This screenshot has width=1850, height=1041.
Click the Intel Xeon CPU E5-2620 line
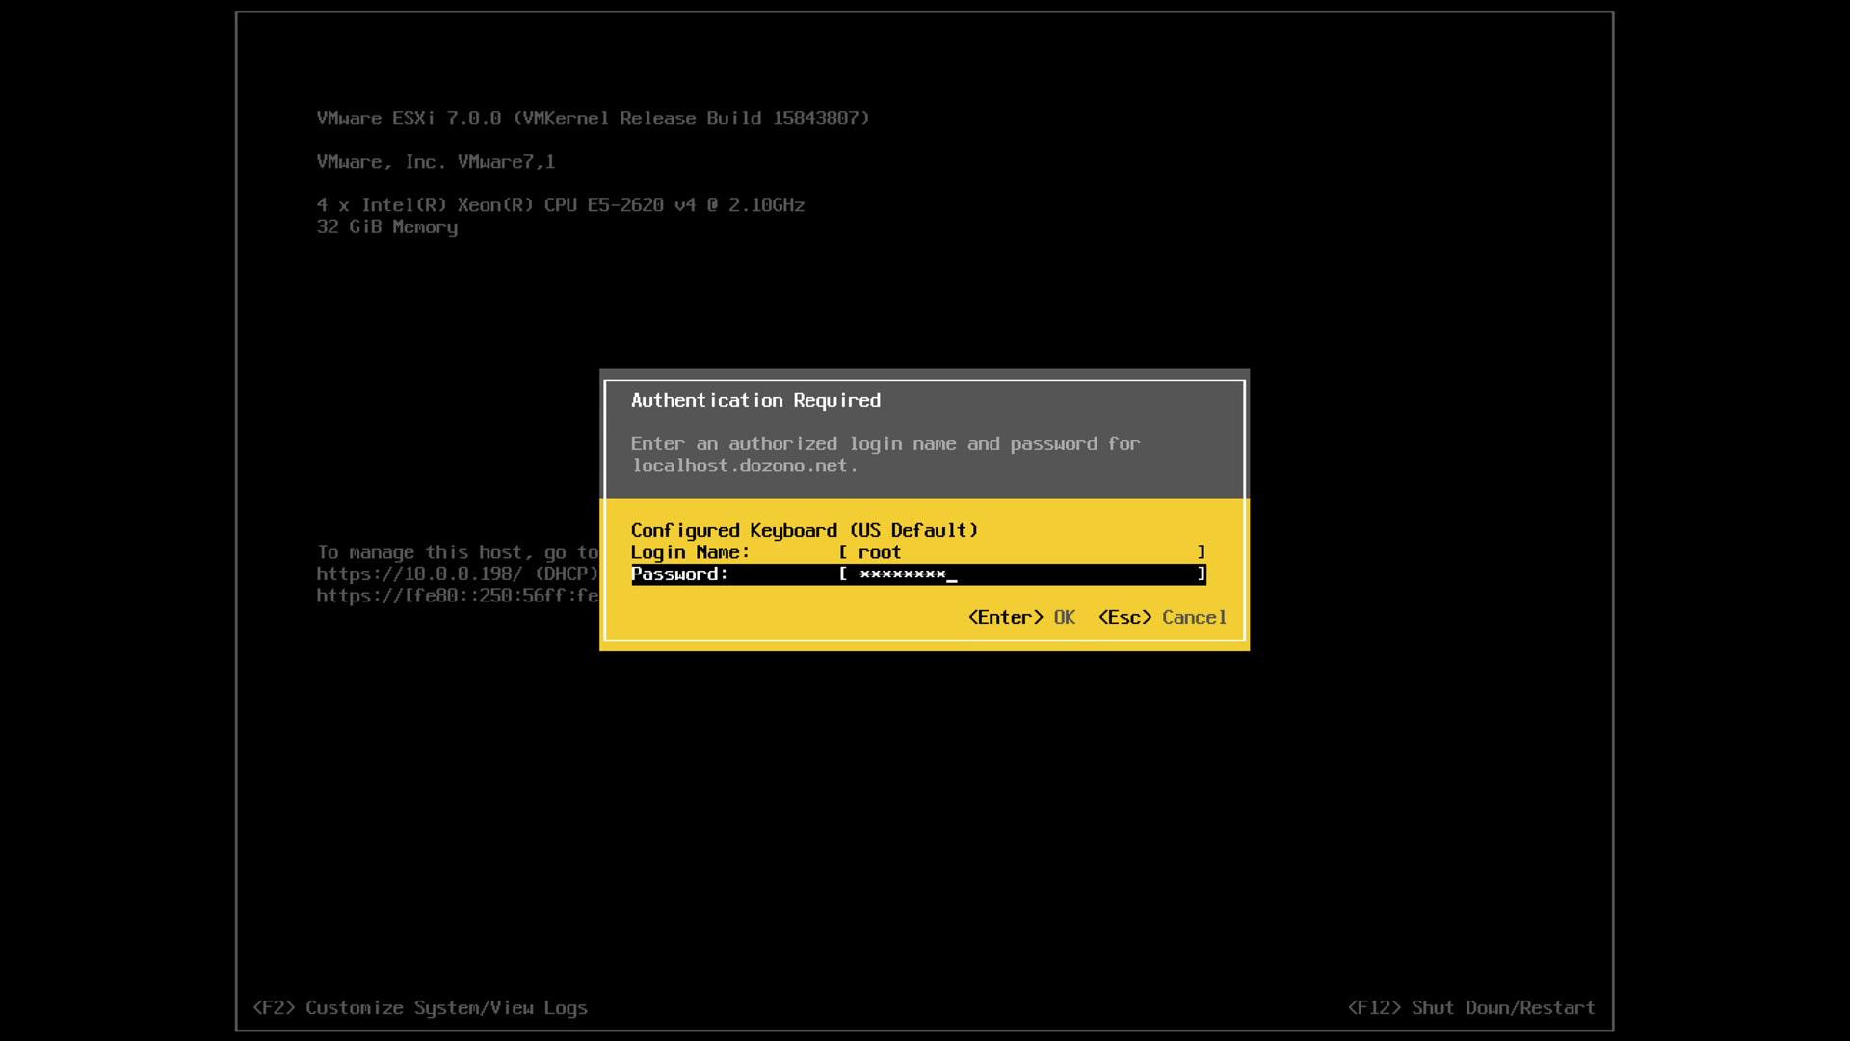(x=561, y=205)
